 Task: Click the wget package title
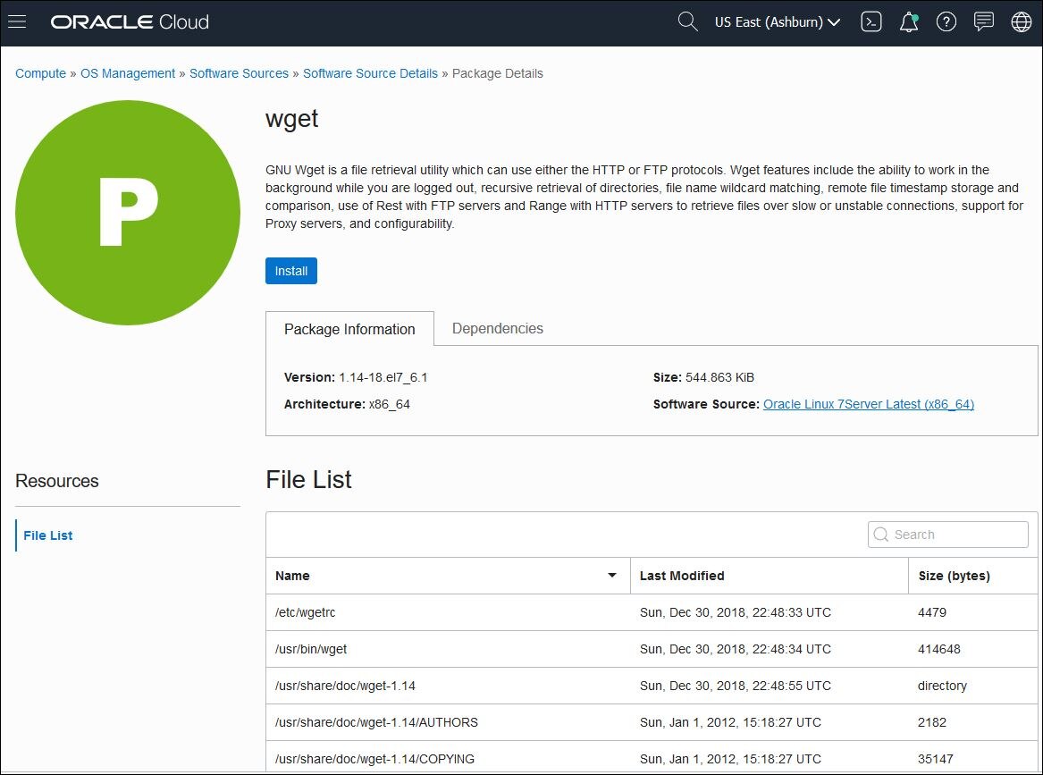coord(292,119)
